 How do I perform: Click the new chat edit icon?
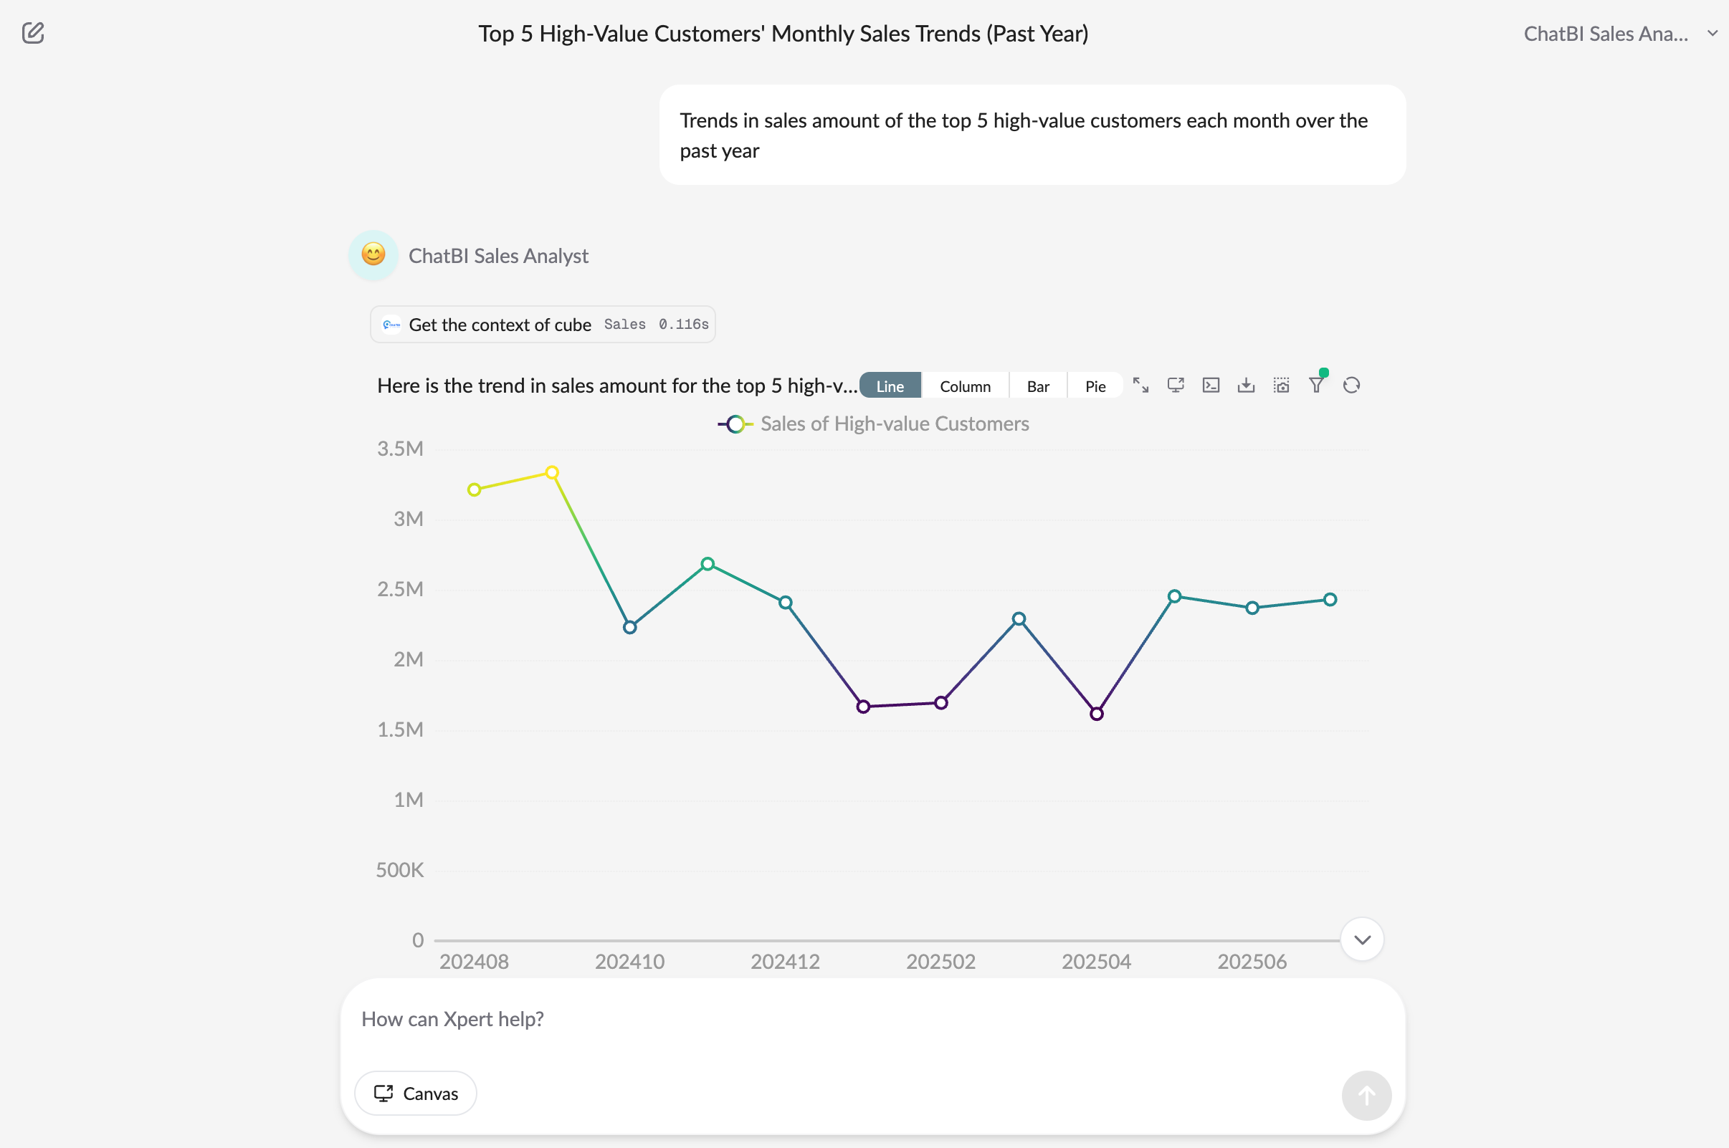(33, 33)
